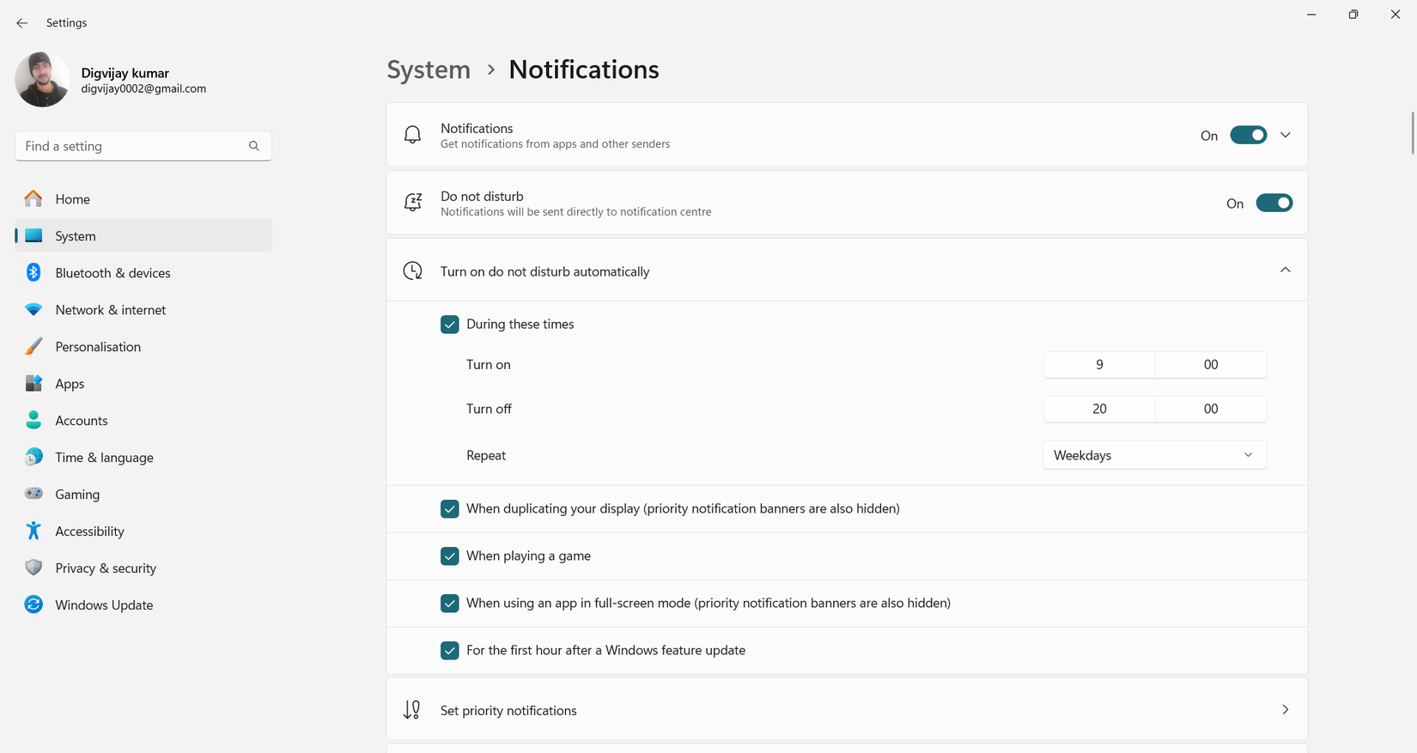Click the back arrow in Settings
This screenshot has width=1417, height=753.
coord(22,23)
